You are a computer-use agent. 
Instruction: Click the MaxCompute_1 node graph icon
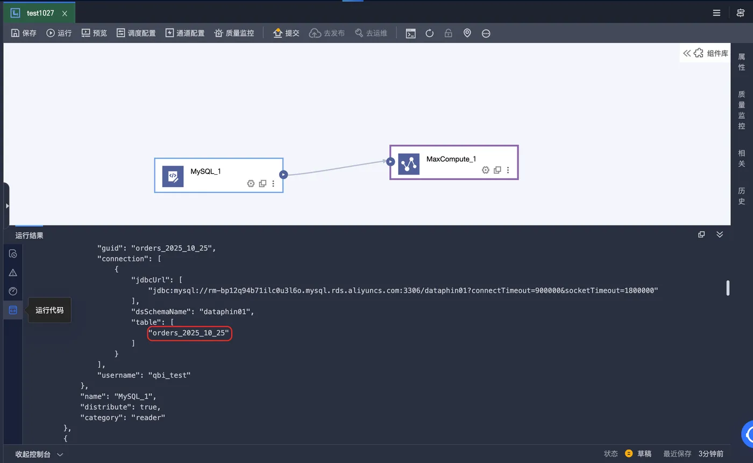click(x=409, y=164)
